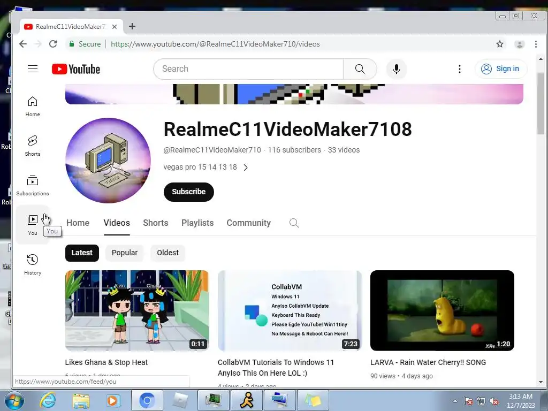Screen dimensions: 548x411
Task: Search within the channel using magnifier
Action: click(294, 223)
